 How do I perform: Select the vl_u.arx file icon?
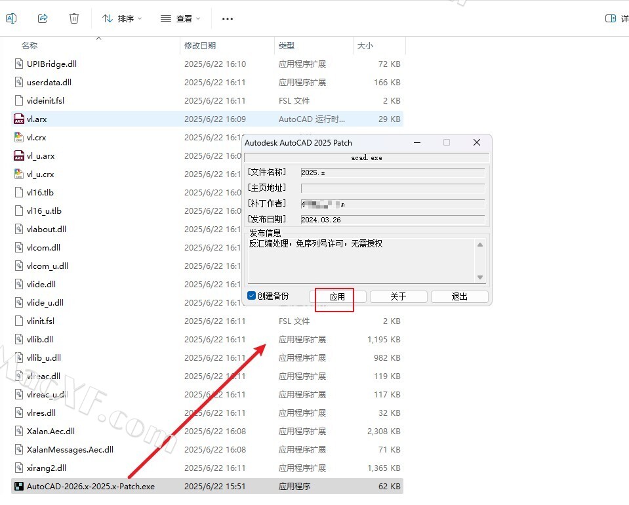pyautogui.click(x=19, y=155)
